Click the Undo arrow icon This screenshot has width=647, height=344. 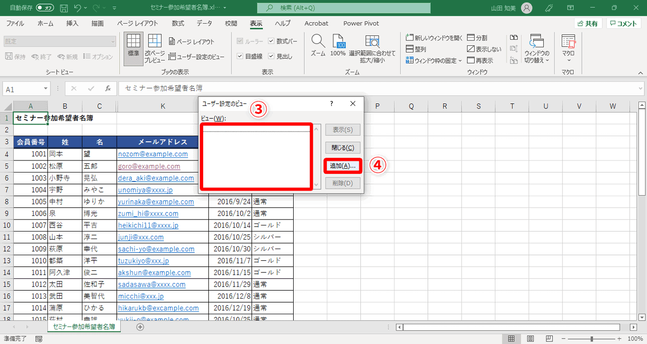[78, 8]
